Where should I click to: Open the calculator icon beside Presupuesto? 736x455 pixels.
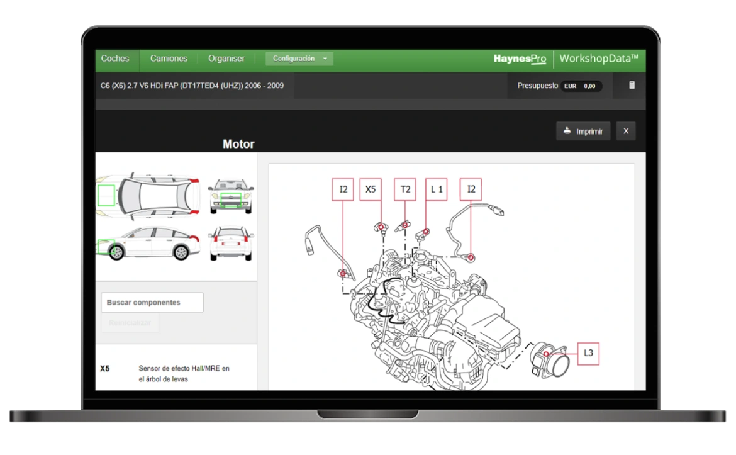click(632, 85)
